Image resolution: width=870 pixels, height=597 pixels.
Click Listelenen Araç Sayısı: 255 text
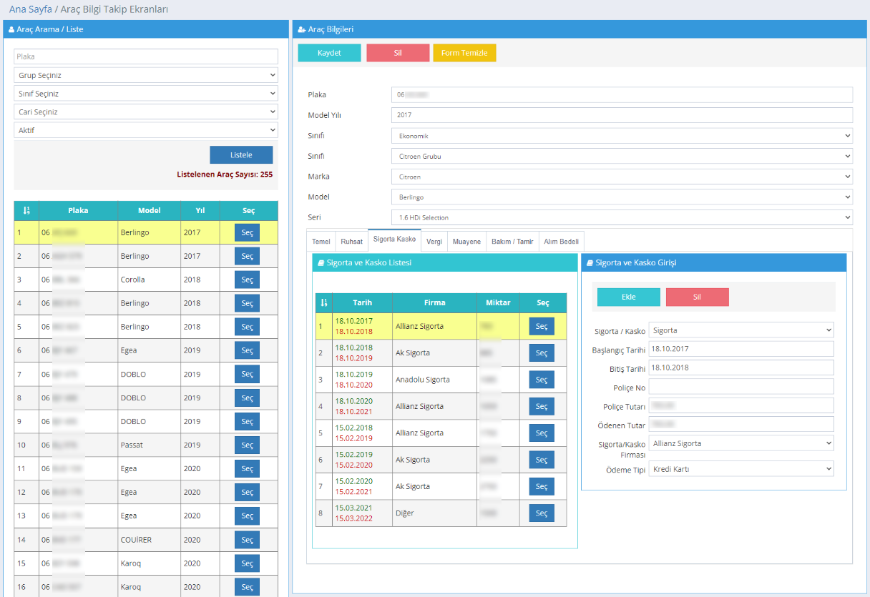click(225, 174)
